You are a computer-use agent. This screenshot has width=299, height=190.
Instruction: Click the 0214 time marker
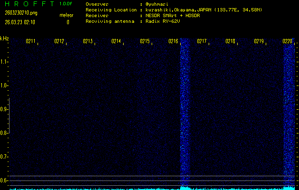(x=116, y=41)
